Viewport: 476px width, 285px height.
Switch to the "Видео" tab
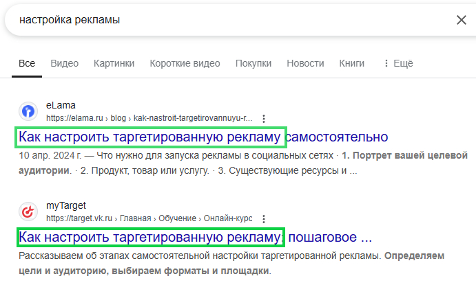coord(64,63)
